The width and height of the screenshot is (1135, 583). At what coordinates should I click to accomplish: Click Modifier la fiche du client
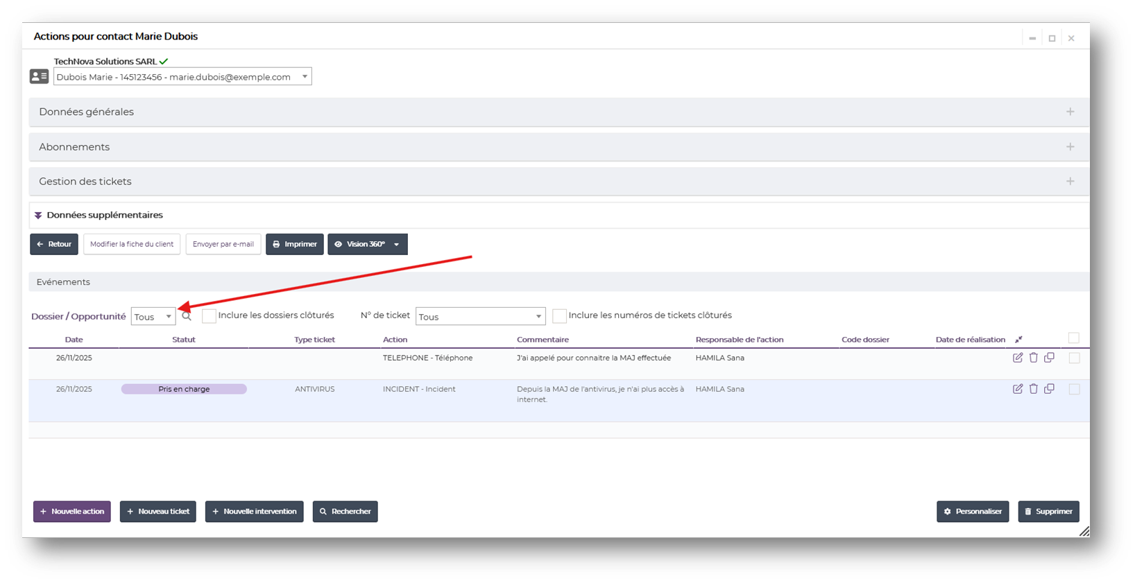tap(132, 244)
